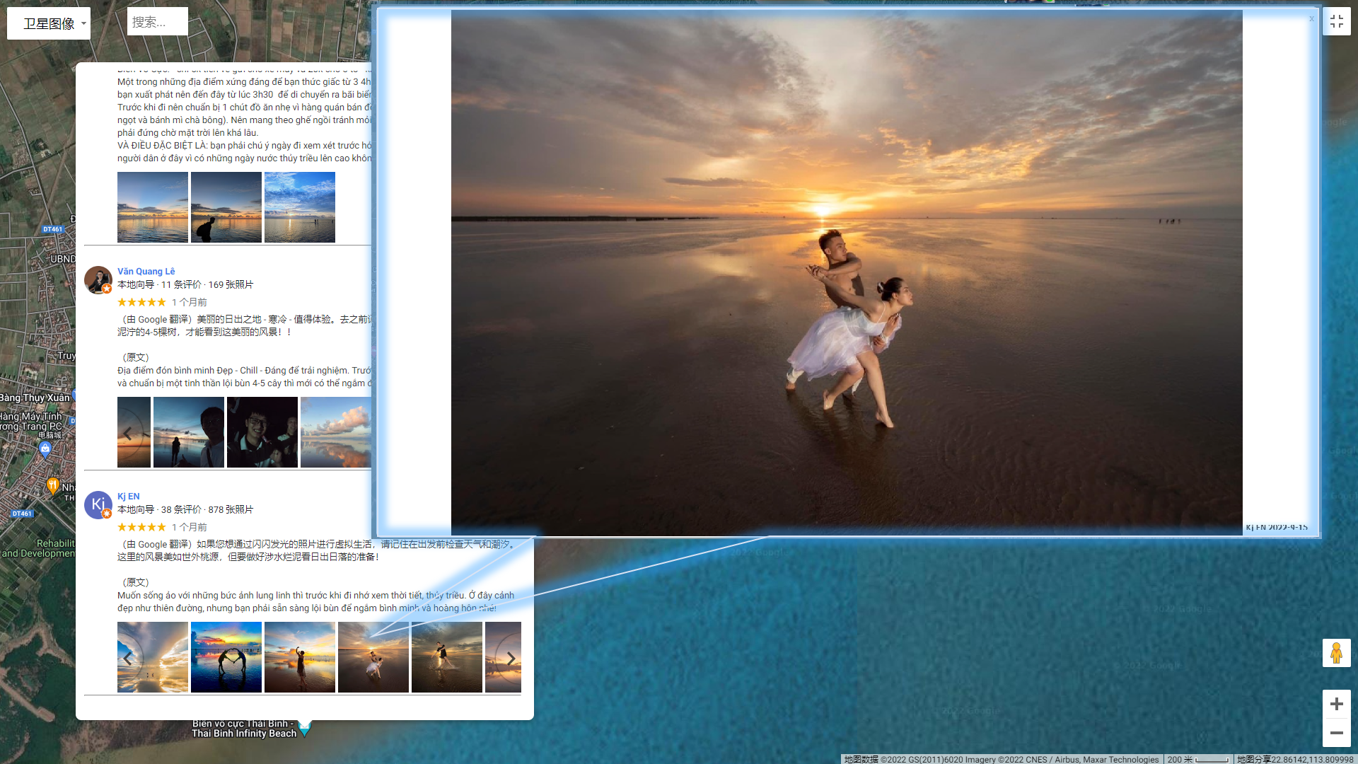Zoom out the map

[1336, 733]
